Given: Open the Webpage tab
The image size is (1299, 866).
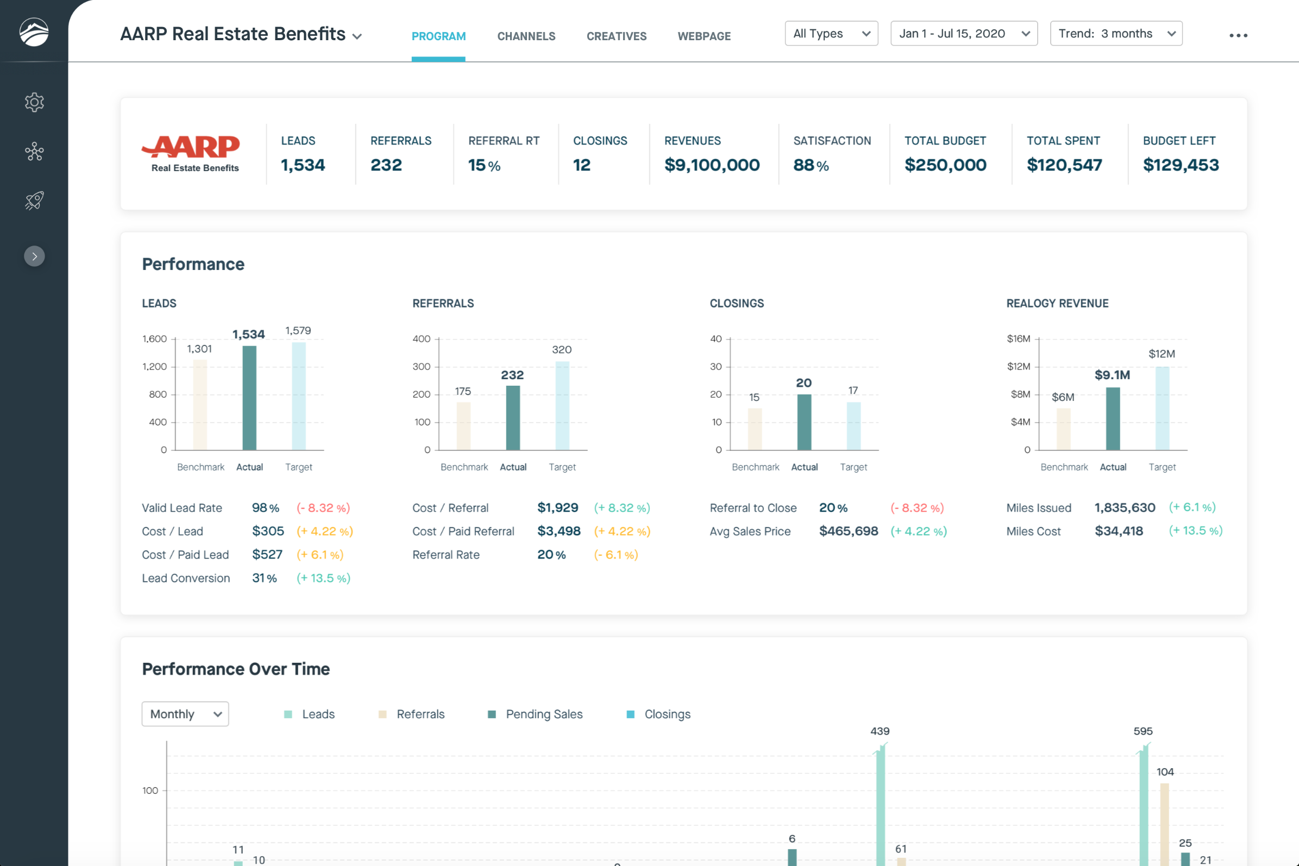Looking at the screenshot, I should (x=704, y=36).
